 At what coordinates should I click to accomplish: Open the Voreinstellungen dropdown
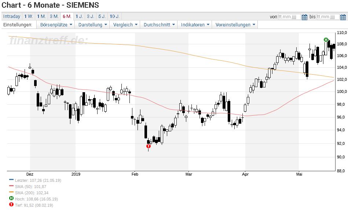pos(235,25)
